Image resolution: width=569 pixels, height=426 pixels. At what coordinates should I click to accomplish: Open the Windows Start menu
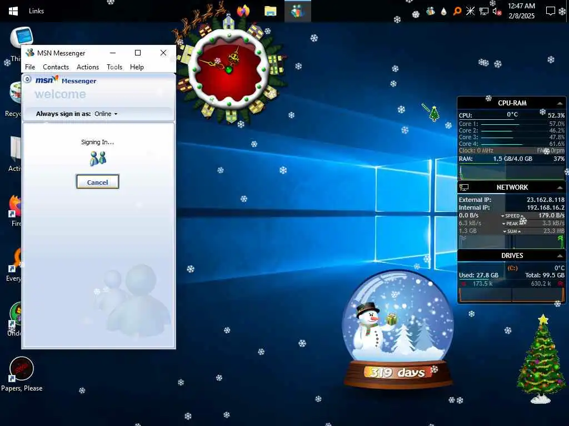click(x=13, y=11)
